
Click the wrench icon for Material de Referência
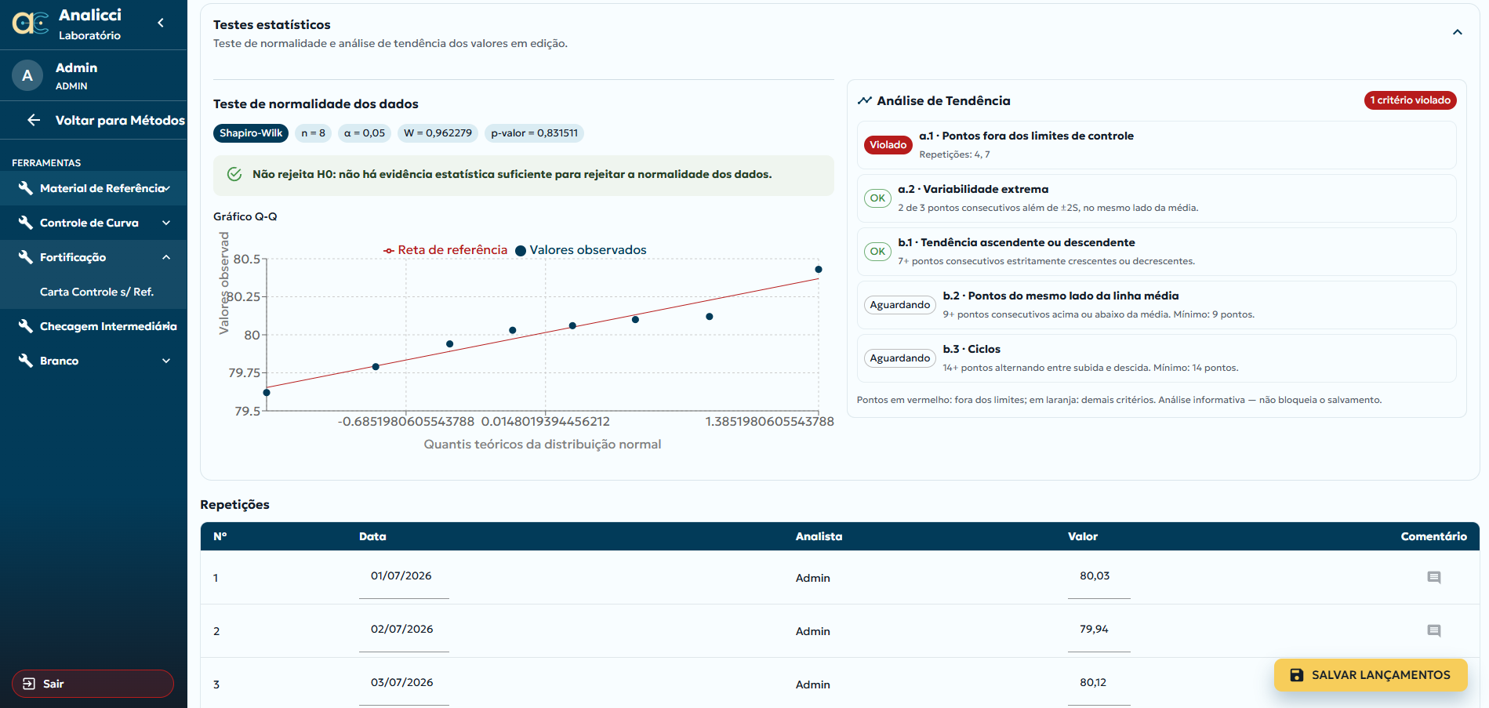pos(26,188)
